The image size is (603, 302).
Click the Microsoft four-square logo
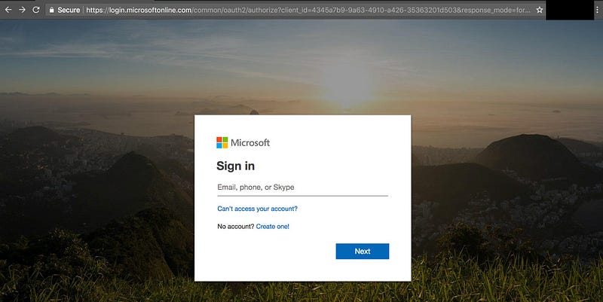click(x=222, y=142)
